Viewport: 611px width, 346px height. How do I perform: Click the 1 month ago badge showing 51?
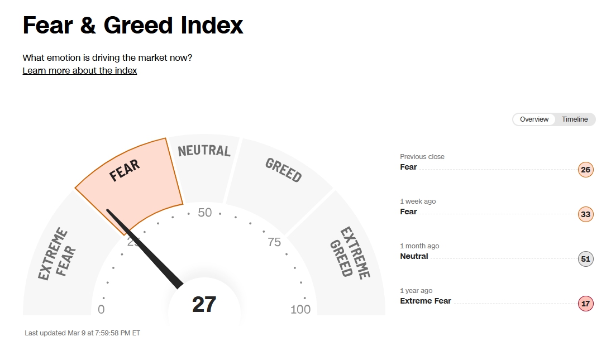click(585, 259)
